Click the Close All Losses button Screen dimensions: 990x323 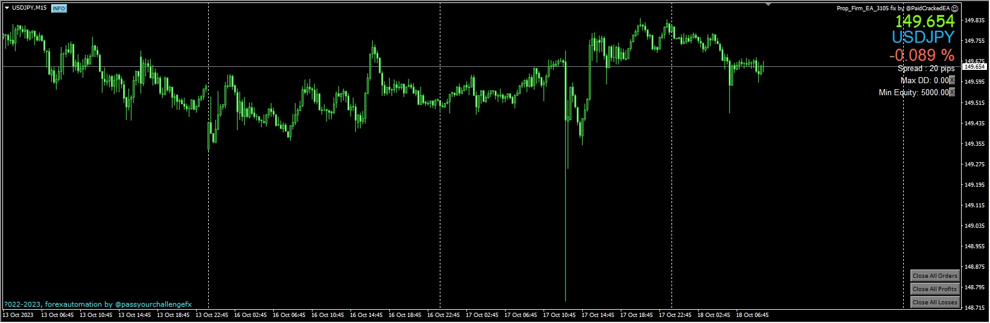934,302
